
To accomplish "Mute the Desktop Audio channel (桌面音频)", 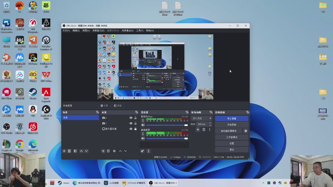I will click(143, 138).
